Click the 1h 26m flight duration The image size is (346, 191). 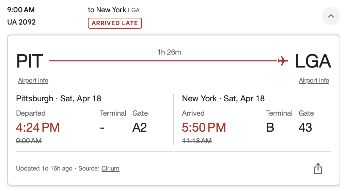pos(169,52)
